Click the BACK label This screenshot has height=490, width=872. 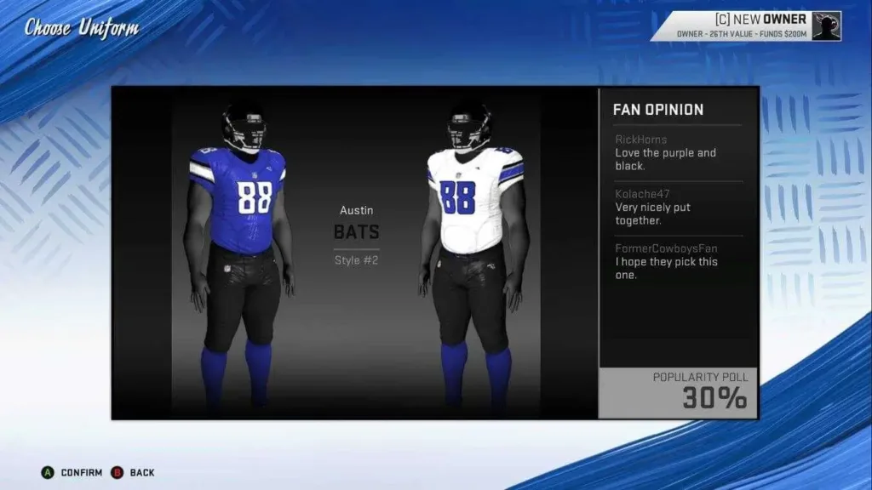142,473
